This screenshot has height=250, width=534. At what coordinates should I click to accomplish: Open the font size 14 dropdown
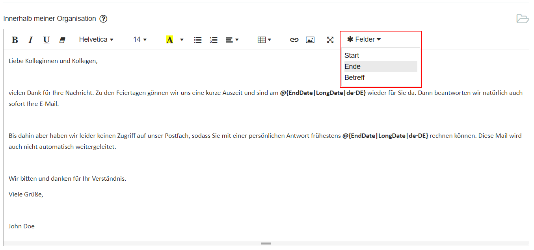point(140,39)
